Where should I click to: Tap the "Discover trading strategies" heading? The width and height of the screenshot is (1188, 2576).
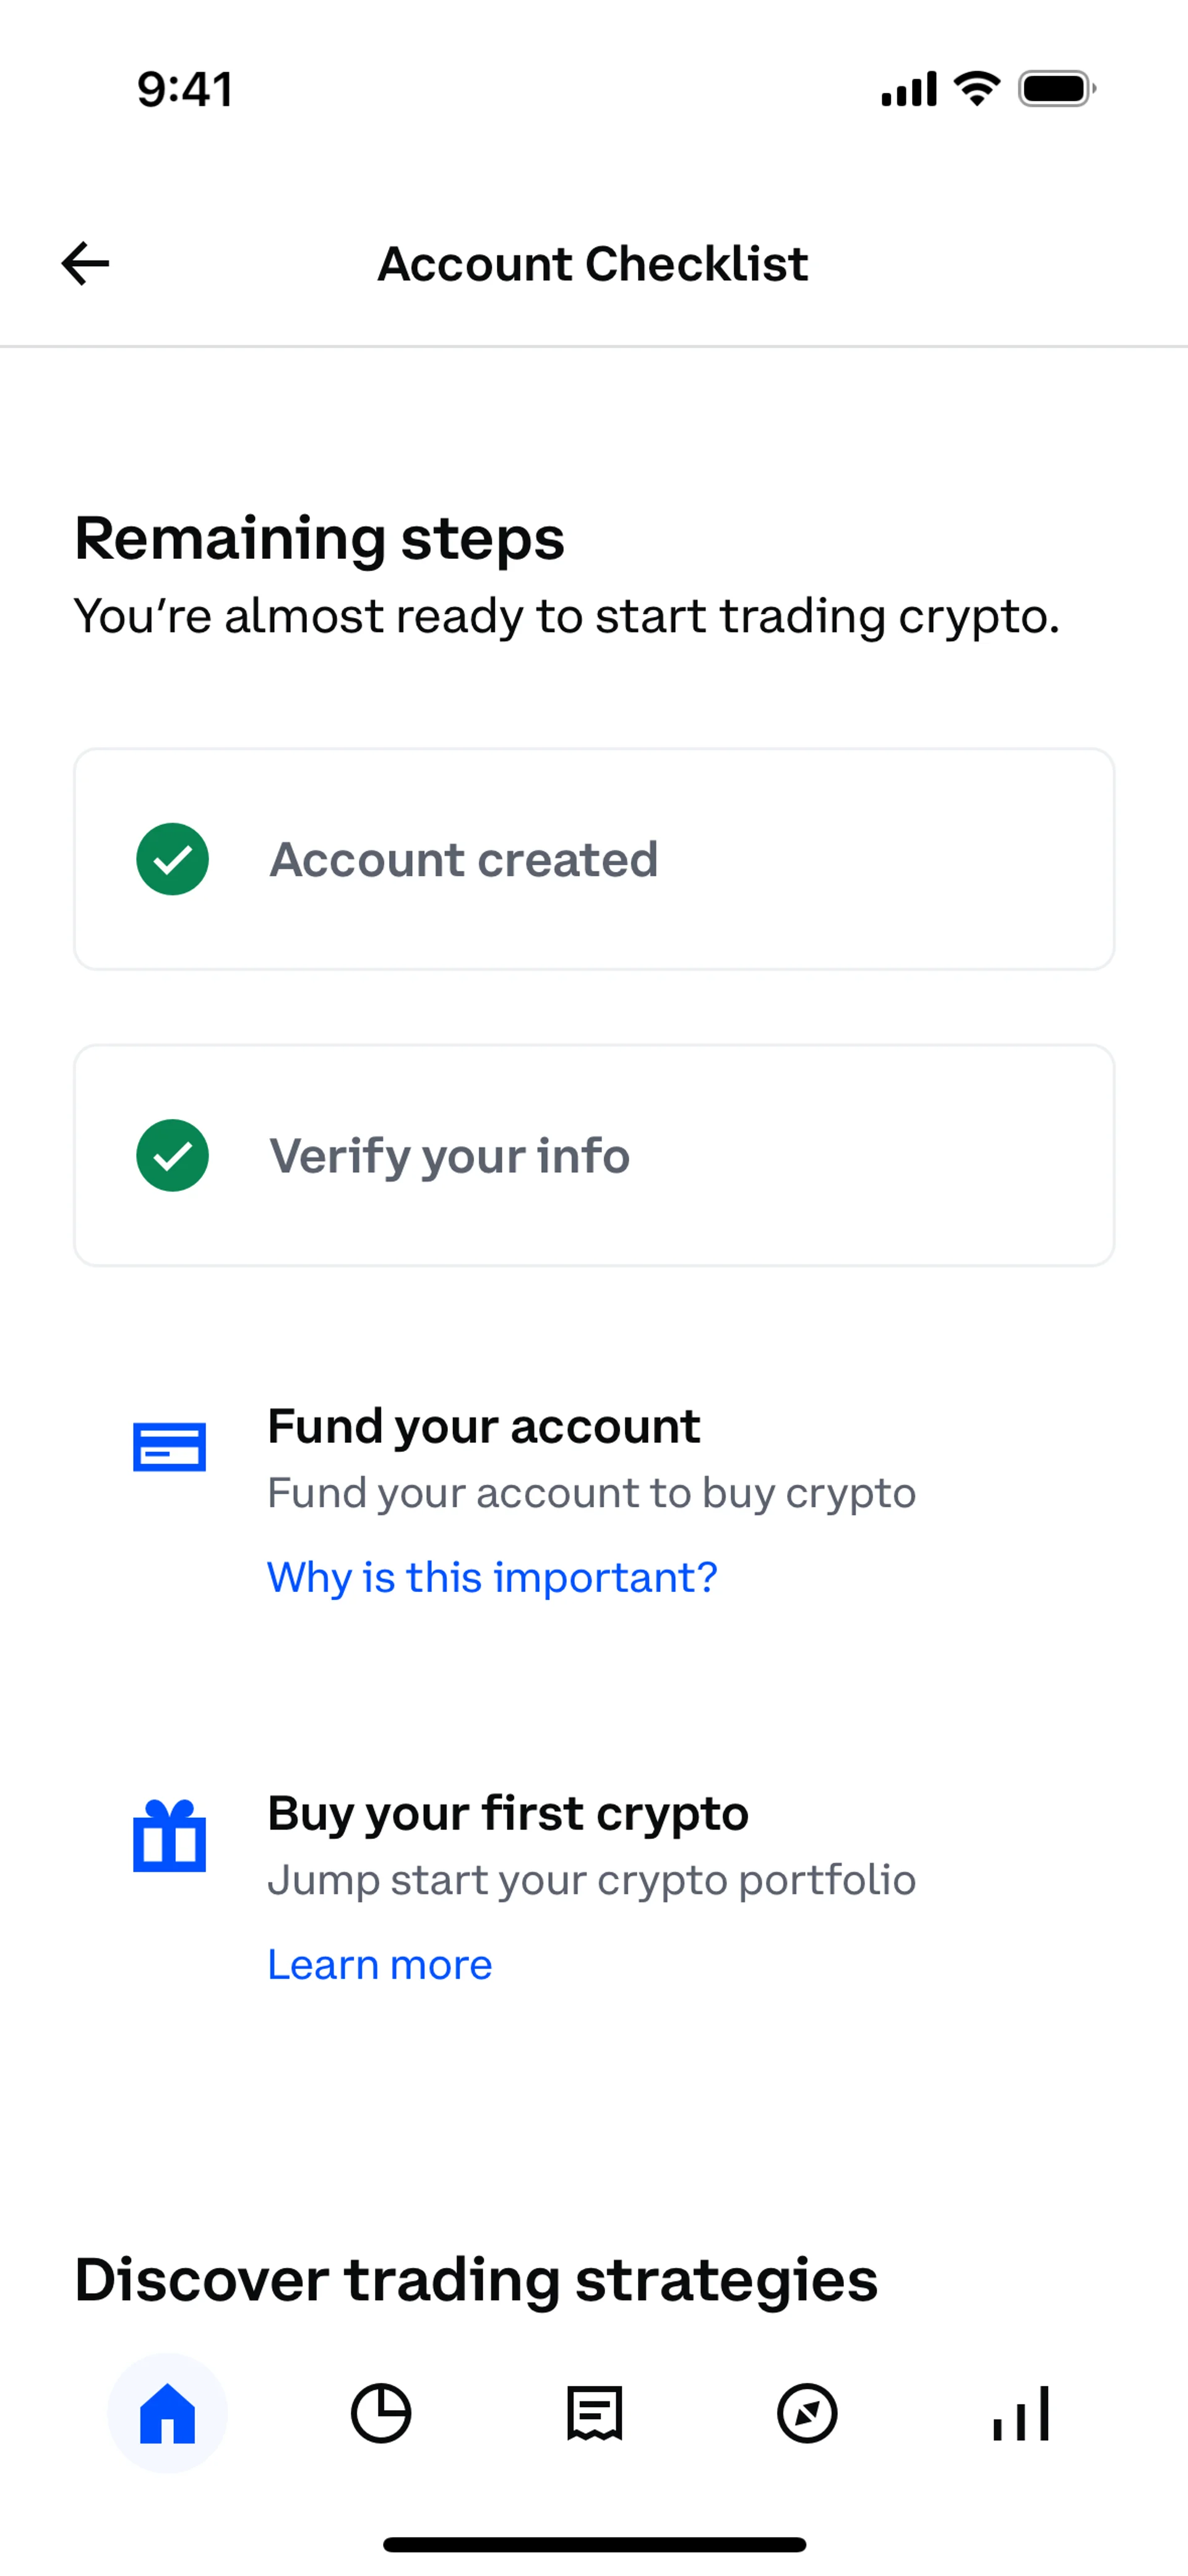pyautogui.click(x=476, y=2280)
